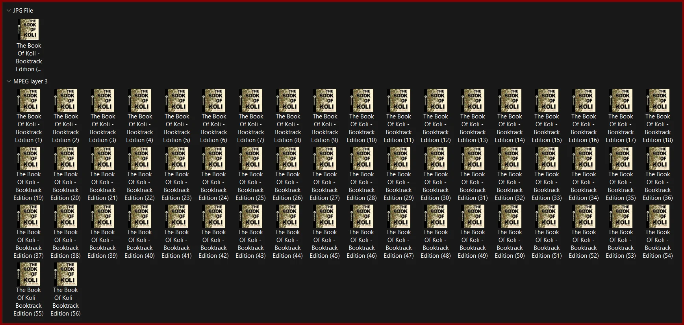The width and height of the screenshot is (684, 325).
Task: Click file name label Booktrack Edition (48)
Action: click(436, 244)
